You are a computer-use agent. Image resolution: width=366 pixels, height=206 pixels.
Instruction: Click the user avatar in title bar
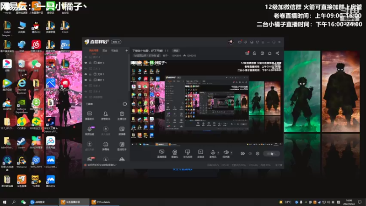pyautogui.click(x=231, y=42)
